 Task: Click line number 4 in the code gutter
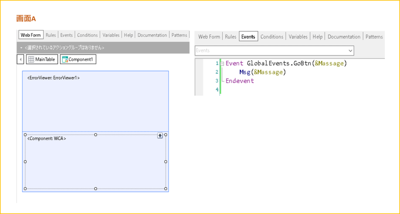[x=217, y=90]
